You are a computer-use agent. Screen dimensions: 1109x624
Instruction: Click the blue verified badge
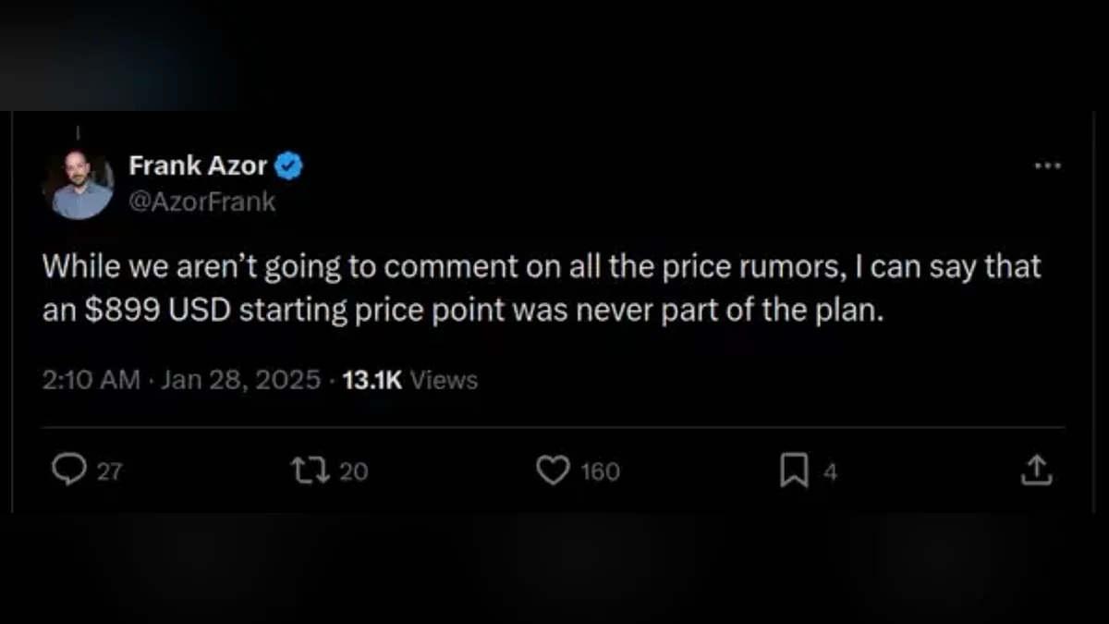click(290, 166)
